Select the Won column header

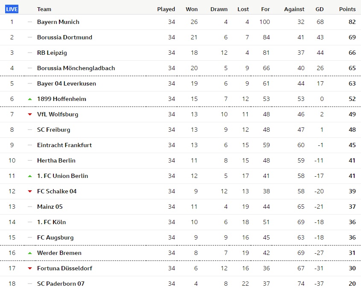[x=191, y=9]
